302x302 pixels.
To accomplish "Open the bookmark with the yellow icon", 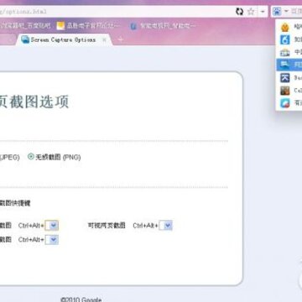I will [x=89, y=26].
